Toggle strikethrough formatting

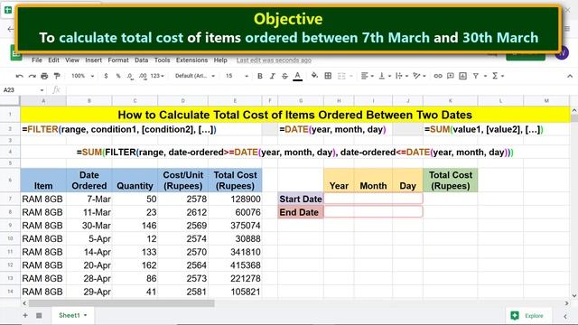285,76
